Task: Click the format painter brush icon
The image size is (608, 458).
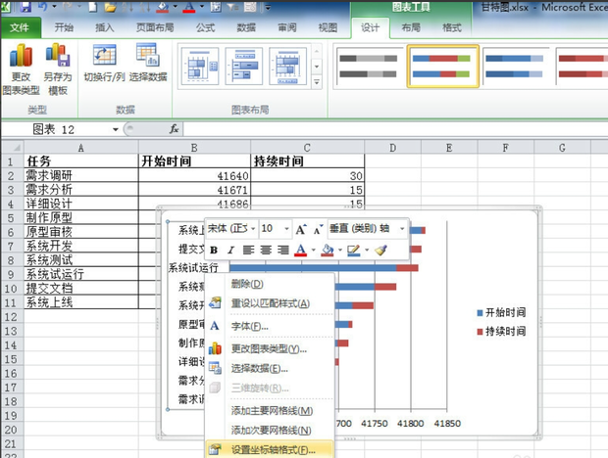Action: point(380,251)
